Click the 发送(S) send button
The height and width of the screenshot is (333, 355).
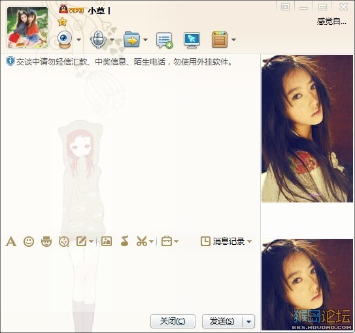[222, 321]
